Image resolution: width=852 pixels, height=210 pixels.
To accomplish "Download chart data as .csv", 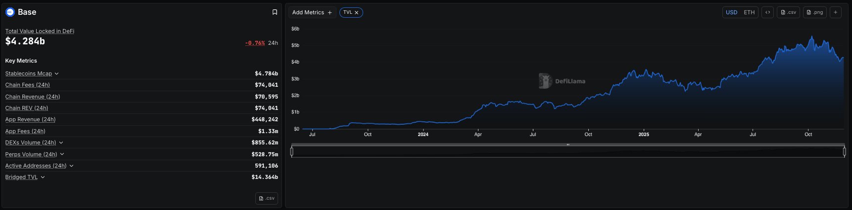I will click(x=788, y=12).
